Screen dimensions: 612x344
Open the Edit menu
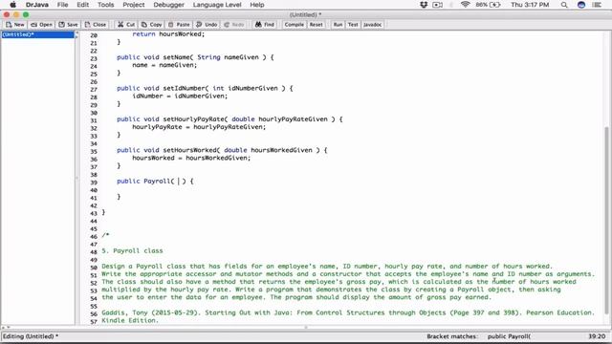[83, 5]
